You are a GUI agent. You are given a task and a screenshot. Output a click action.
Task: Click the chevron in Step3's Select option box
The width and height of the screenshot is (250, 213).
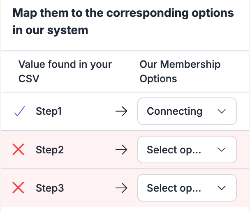[x=222, y=188]
